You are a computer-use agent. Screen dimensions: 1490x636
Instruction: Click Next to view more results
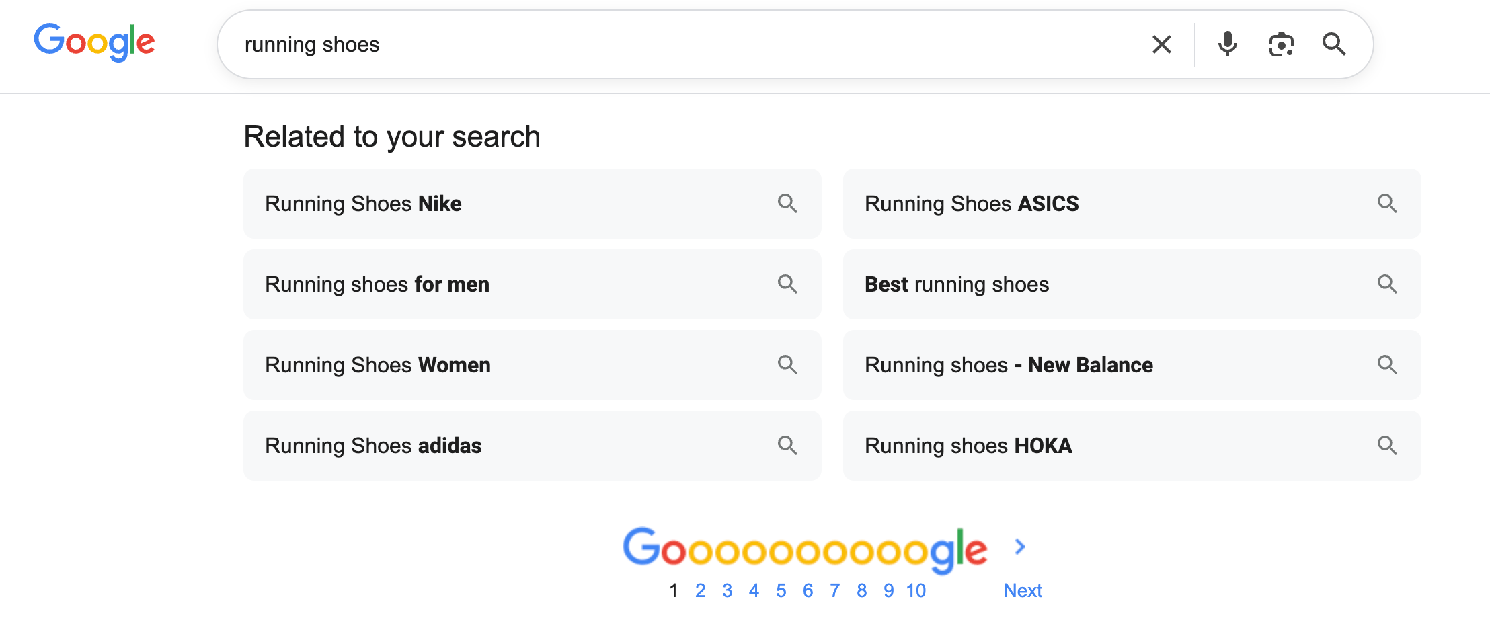(x=1022, y=590)
